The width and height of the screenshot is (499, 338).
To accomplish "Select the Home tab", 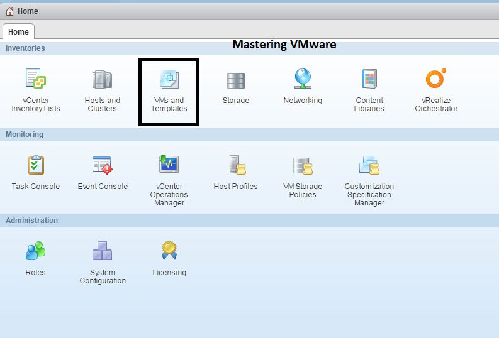I will [x=18, y=32].
